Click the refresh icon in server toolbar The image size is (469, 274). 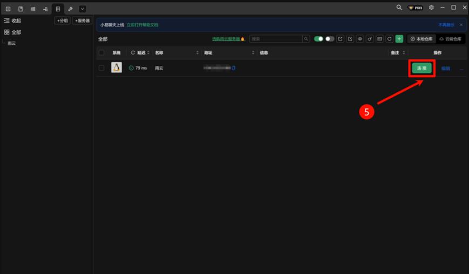[389, 39]
